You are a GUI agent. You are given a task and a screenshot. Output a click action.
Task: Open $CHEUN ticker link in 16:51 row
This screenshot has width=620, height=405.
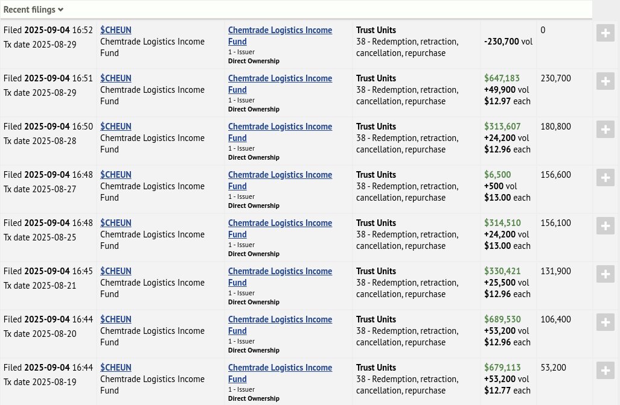pyautogui.click(x=115, y=78)
